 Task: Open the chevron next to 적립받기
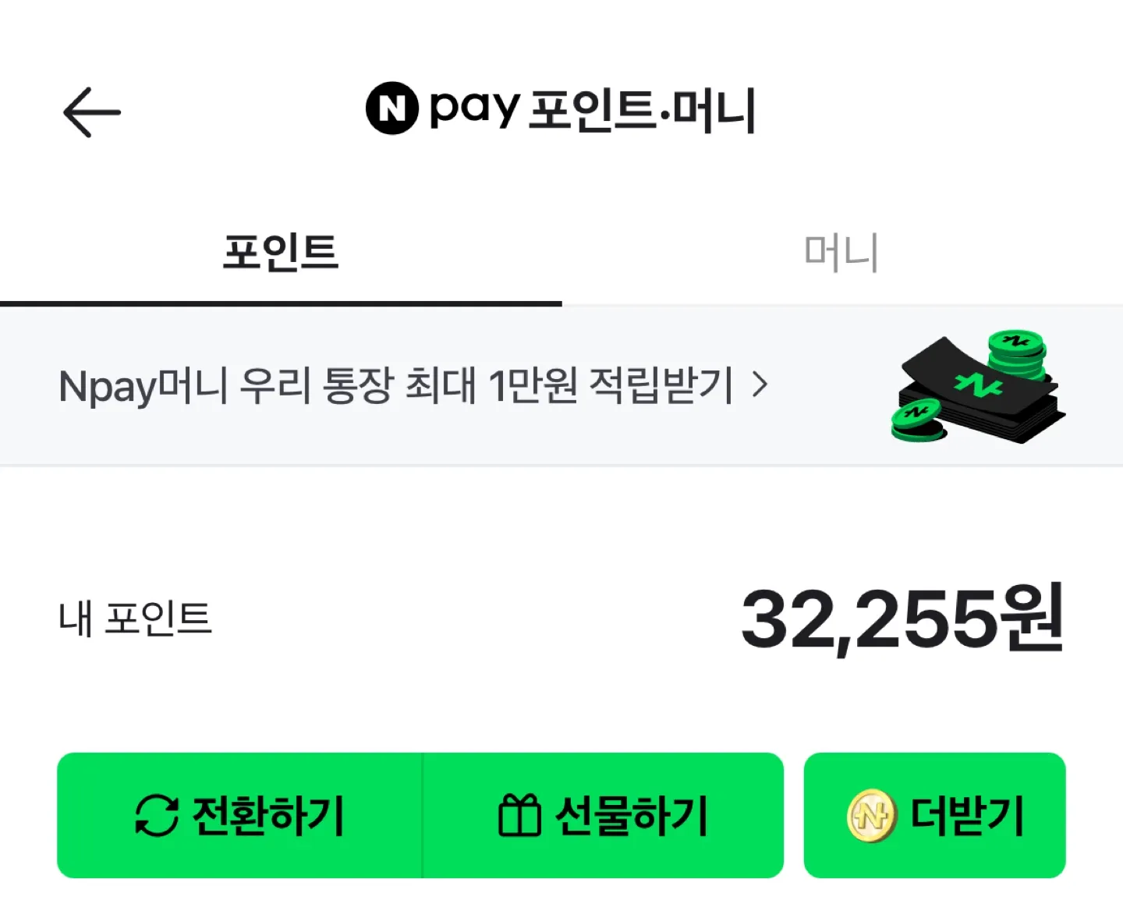tap(760, 385)
